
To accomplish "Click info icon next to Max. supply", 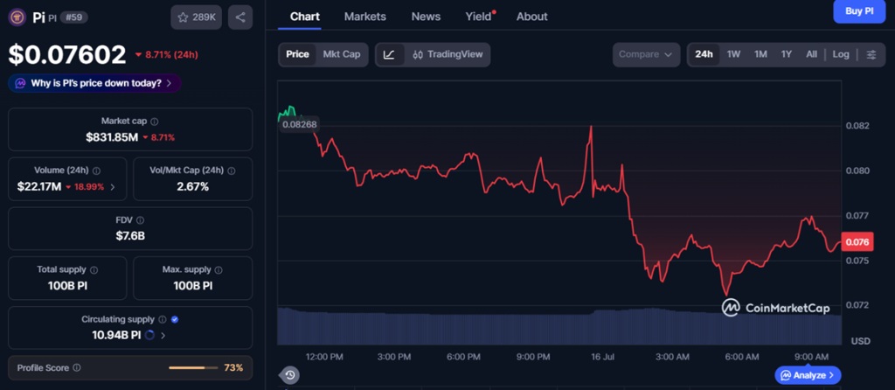I will point(219,270).
